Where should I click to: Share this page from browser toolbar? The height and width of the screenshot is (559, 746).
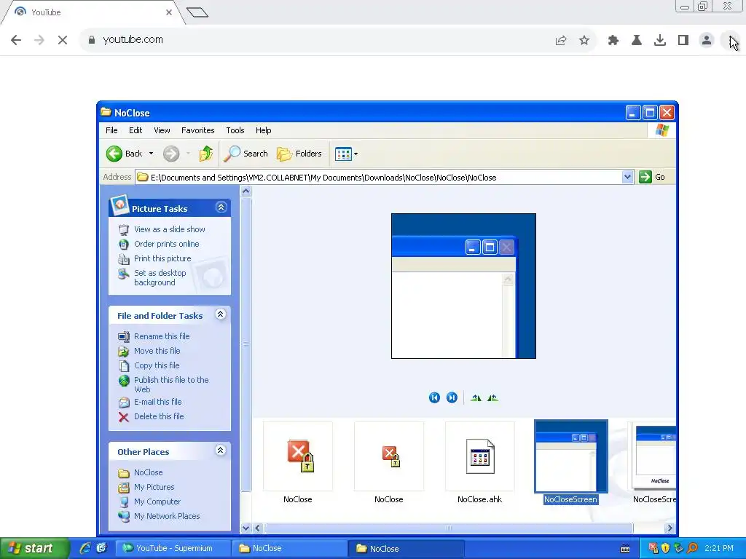pos(561,41)
